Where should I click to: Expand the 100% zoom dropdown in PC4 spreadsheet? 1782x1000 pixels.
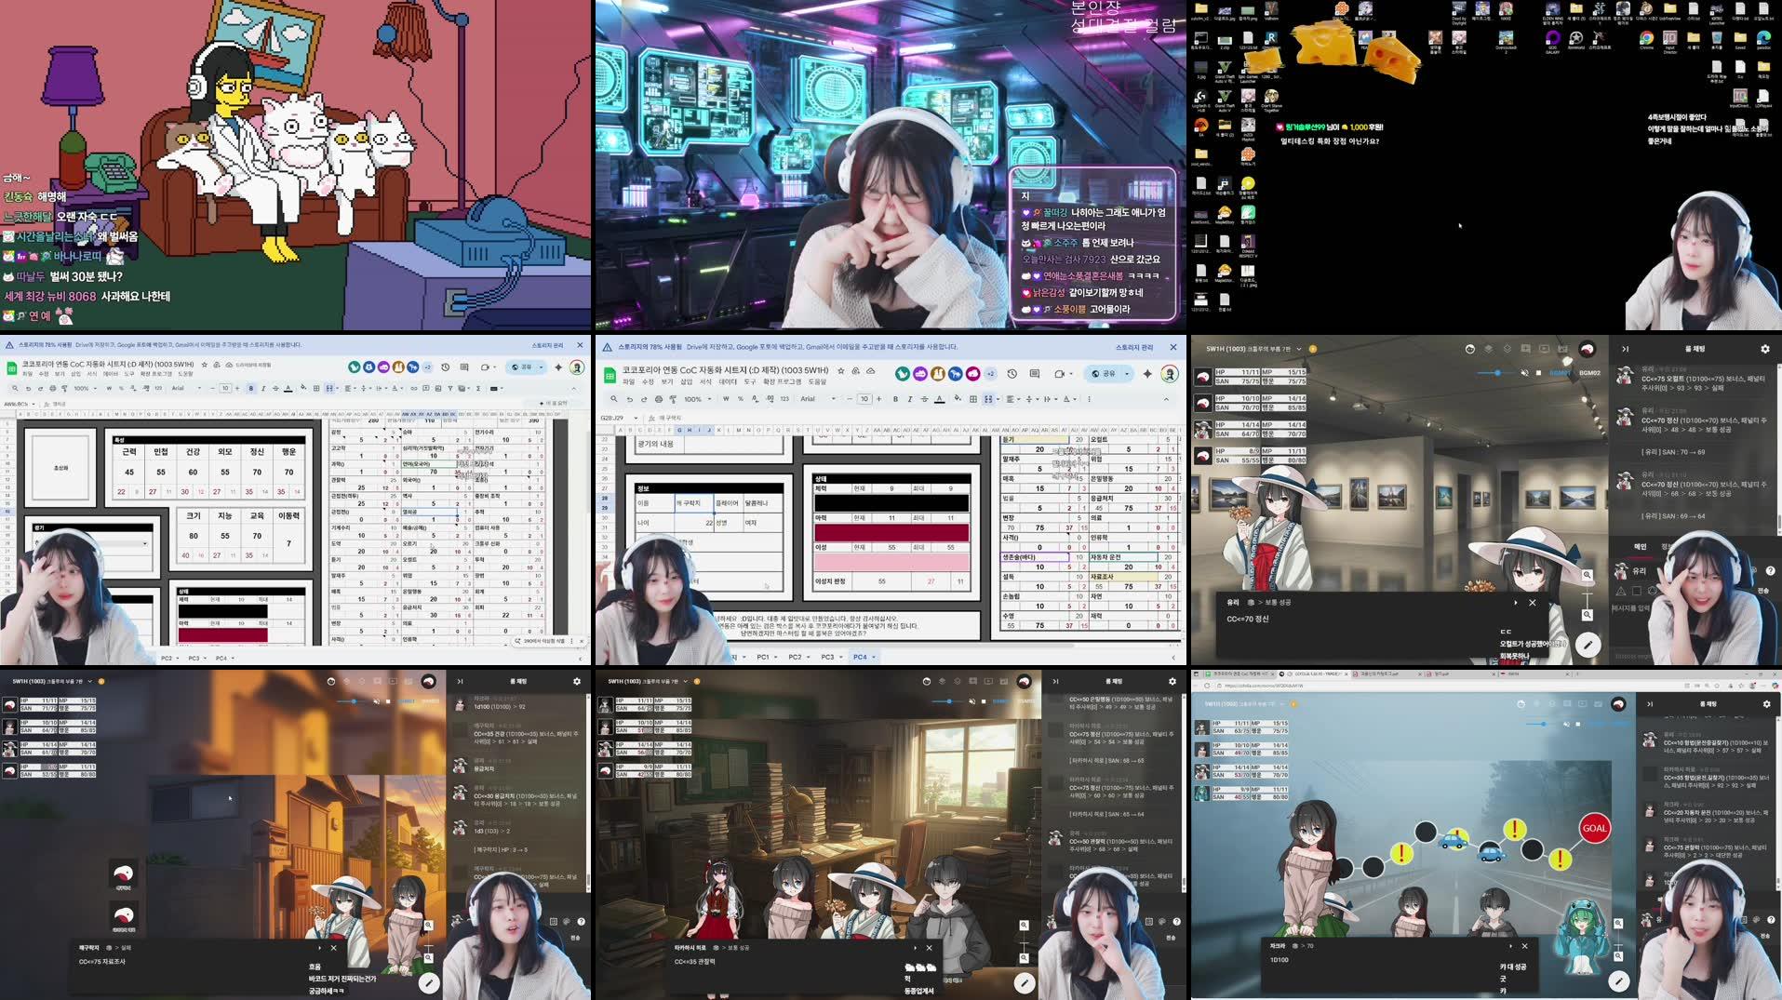click(x=697, y=399)
